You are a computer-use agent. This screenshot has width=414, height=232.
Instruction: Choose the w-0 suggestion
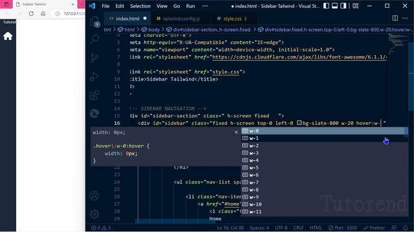(325, 131)
